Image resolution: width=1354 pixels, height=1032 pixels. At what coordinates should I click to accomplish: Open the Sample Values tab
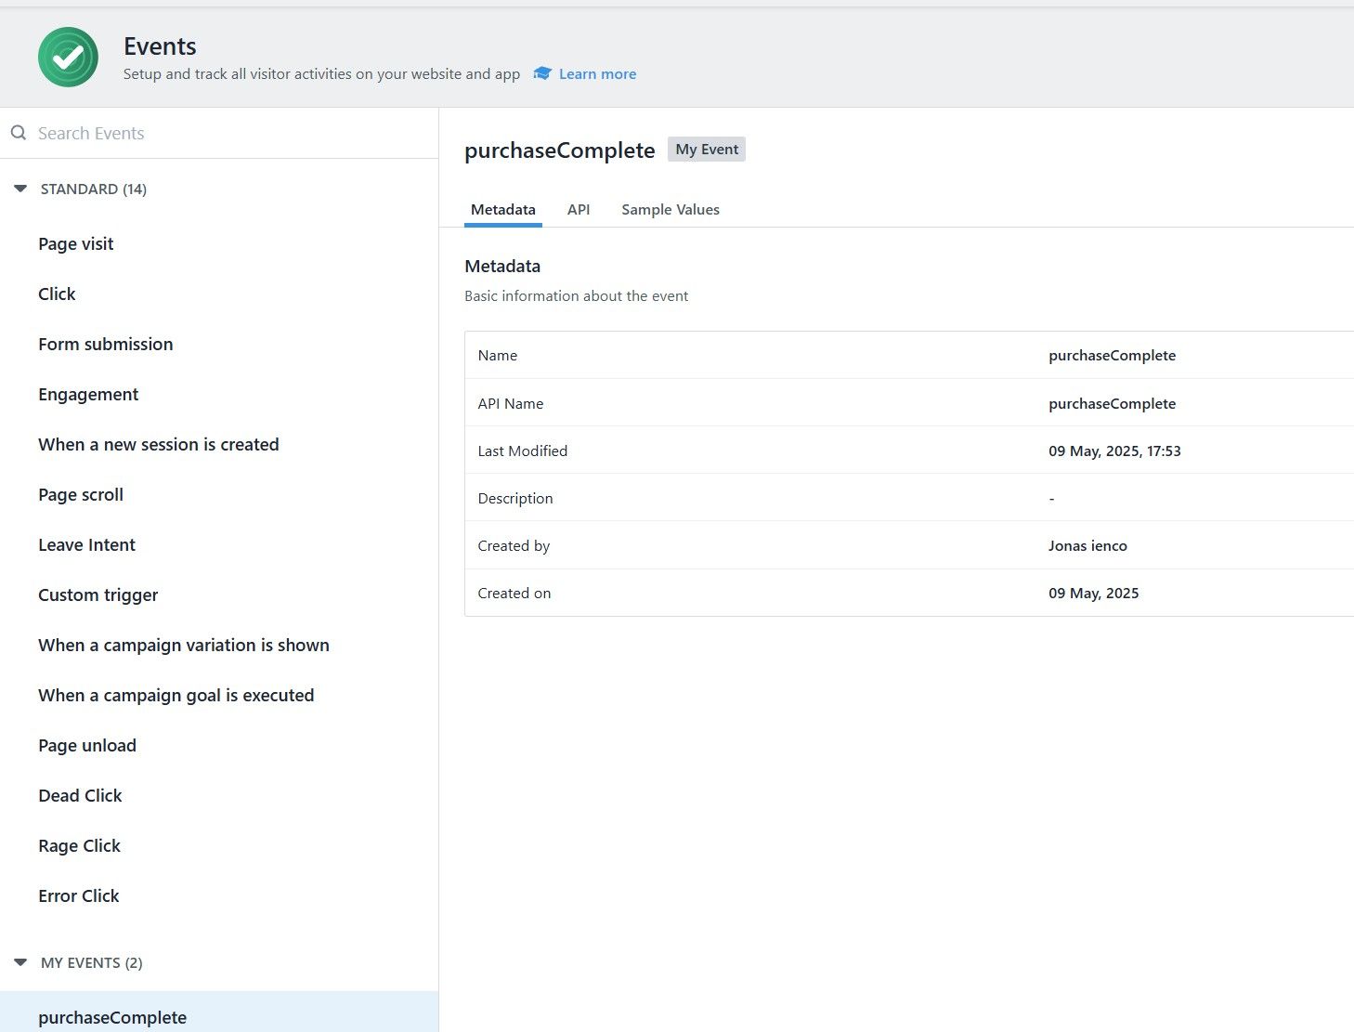tap(670, 210)
